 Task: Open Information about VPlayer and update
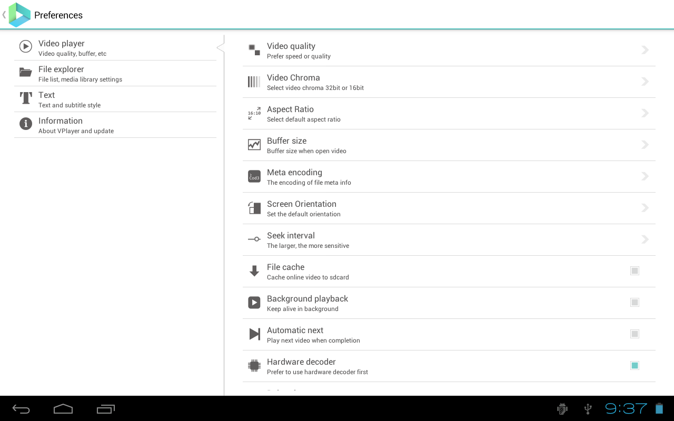pyautogui.click(x=115, y=125)
